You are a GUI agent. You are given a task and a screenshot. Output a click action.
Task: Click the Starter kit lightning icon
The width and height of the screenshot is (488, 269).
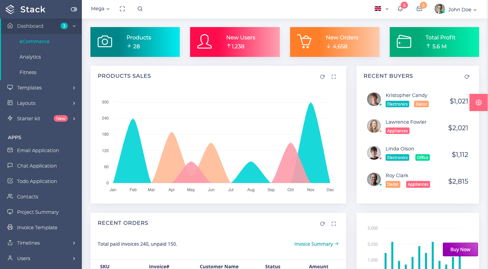click(10, 118)
